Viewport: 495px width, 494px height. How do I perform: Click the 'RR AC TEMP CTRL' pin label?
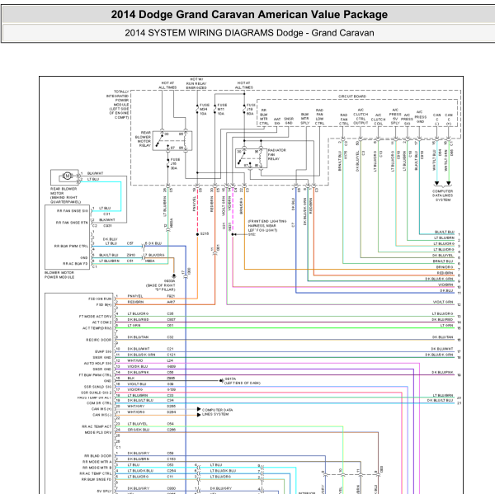(x=96, y=473)
